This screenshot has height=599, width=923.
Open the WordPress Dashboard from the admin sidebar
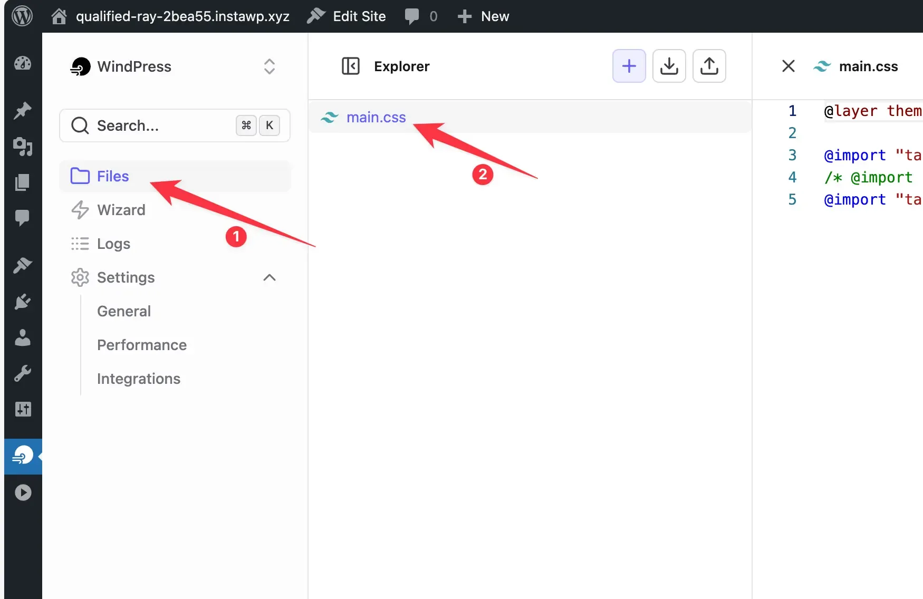22,63
